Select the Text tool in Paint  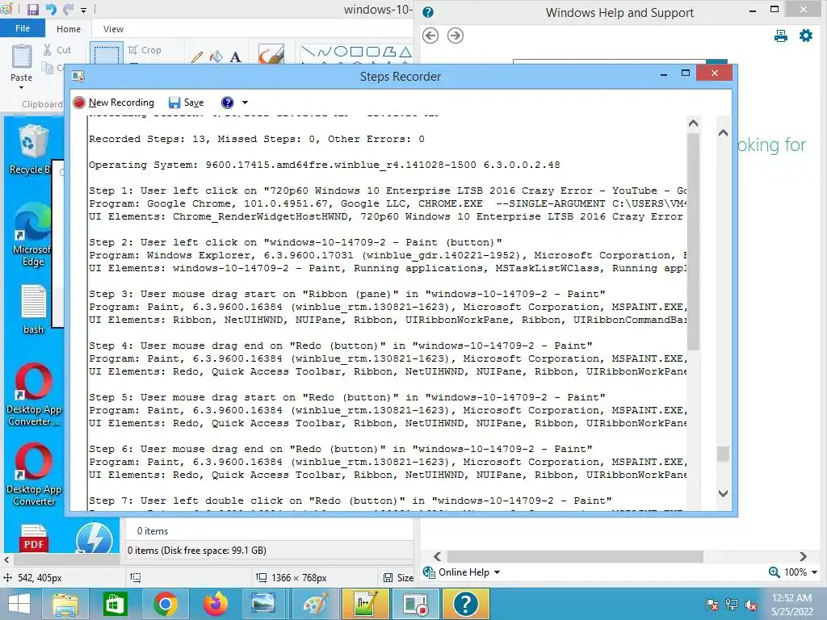[x=235, y=57]
